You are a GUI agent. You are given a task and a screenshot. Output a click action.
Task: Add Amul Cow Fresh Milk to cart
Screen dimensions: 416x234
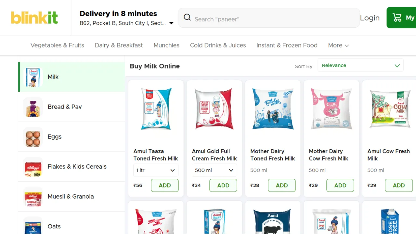pyautogui.click(x=398, y=185)
